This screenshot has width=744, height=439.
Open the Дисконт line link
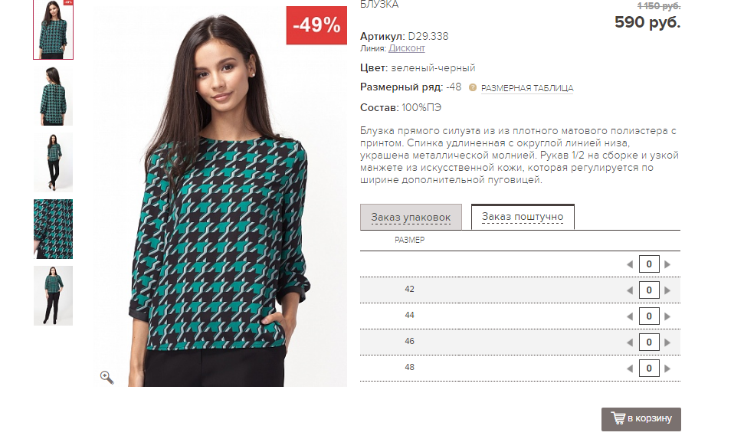[x=407, y=48]
